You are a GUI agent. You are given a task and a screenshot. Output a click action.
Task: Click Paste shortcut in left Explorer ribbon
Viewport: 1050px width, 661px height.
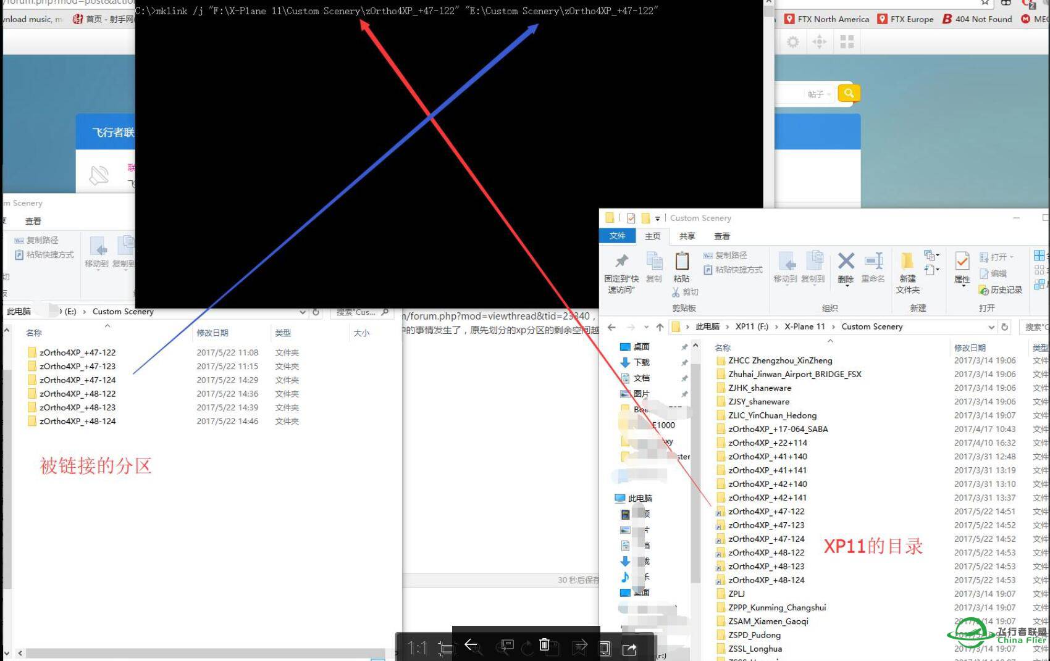(x=44, y=255)
